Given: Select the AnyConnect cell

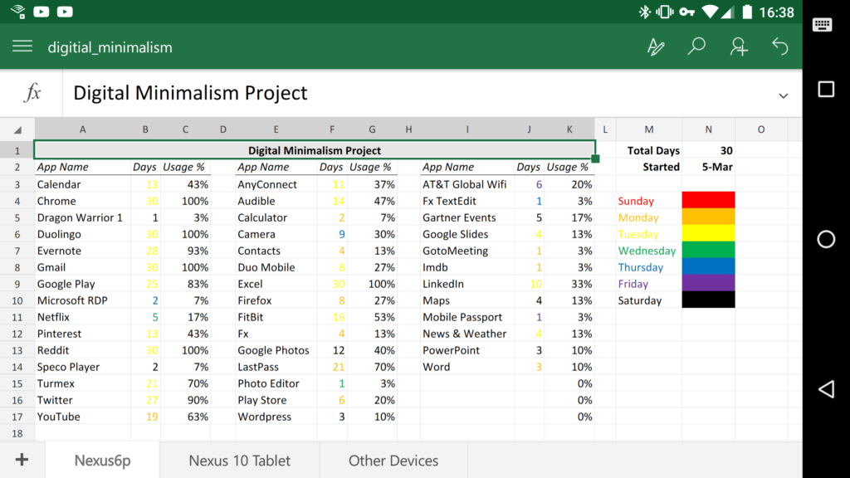Looking at the screenshot, I should 276,184.
